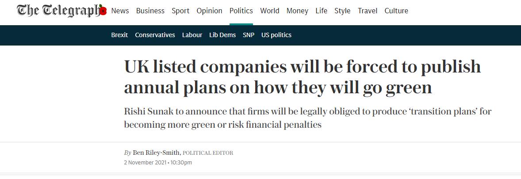Open the Conservatives subsection link

[155, 35]
